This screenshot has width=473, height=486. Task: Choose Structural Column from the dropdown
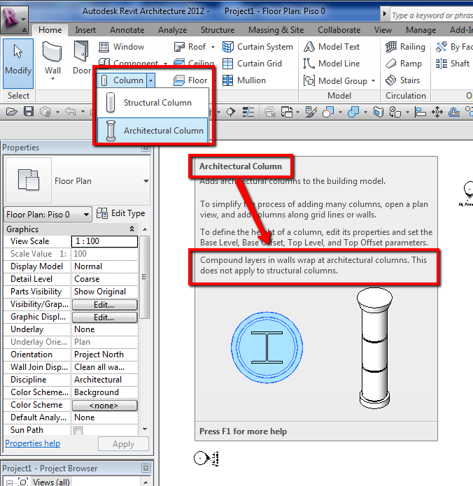click(153, 103)
